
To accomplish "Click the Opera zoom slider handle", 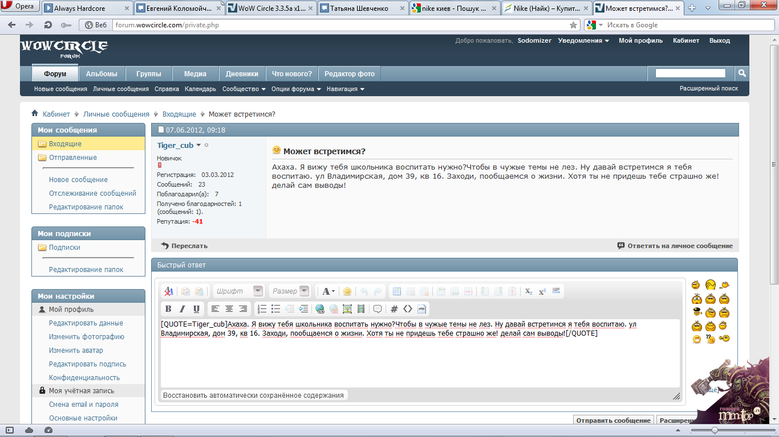I will click(x=715, y=430).
